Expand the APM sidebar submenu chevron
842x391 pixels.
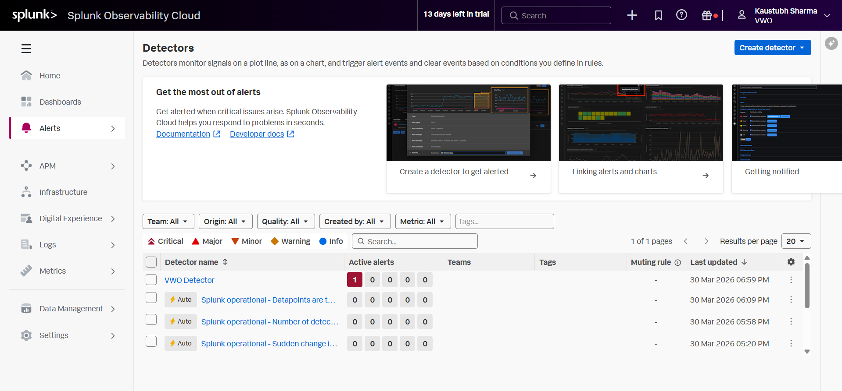coord(113,166)
